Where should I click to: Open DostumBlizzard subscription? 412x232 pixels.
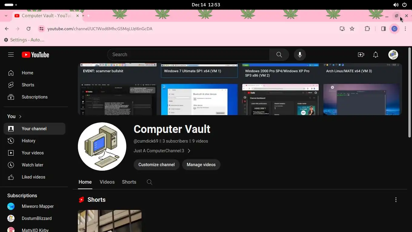pos(35,218)
